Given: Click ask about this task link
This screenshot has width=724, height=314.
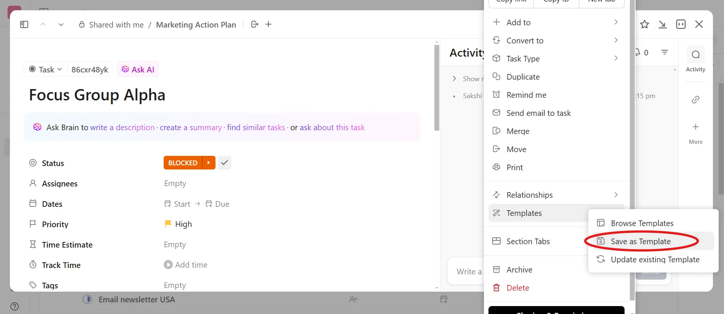Looking at the screenshot, I should pos(332,128).
